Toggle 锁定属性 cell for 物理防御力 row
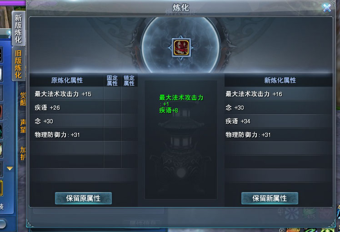Viewport: 340px width, 232px height. 129,135
